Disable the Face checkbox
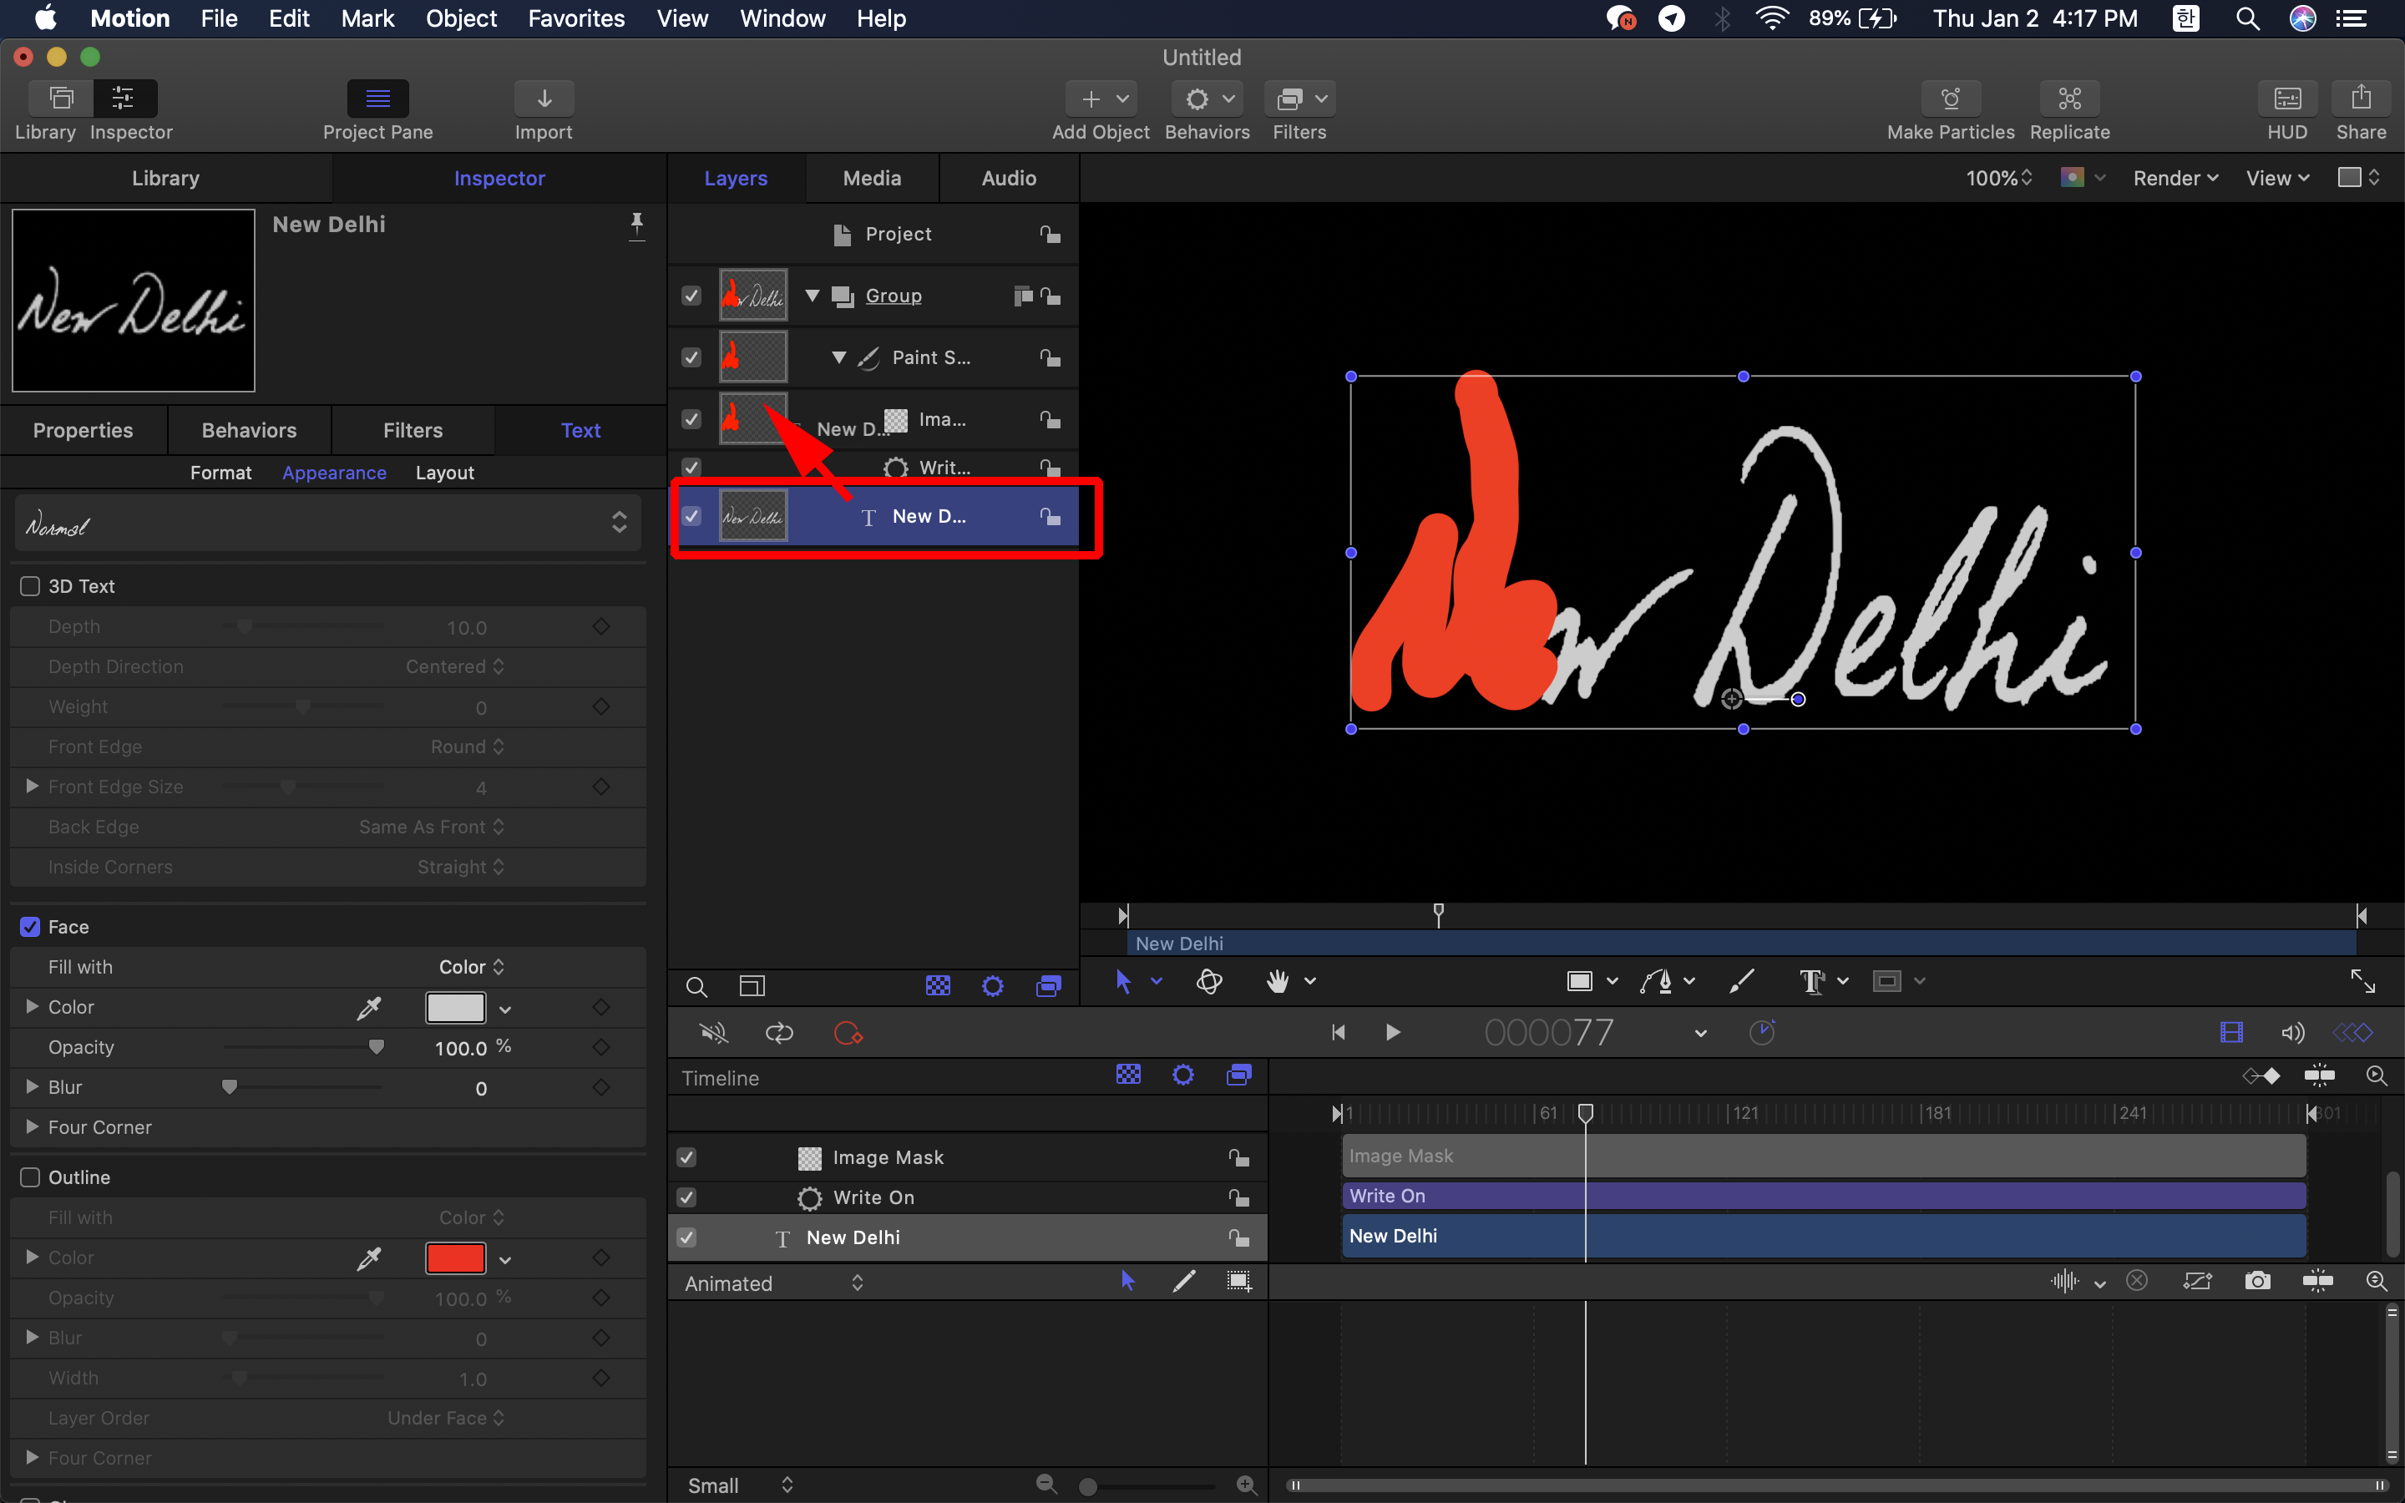The image size is (2405, 1503). (x=31, y=927)
